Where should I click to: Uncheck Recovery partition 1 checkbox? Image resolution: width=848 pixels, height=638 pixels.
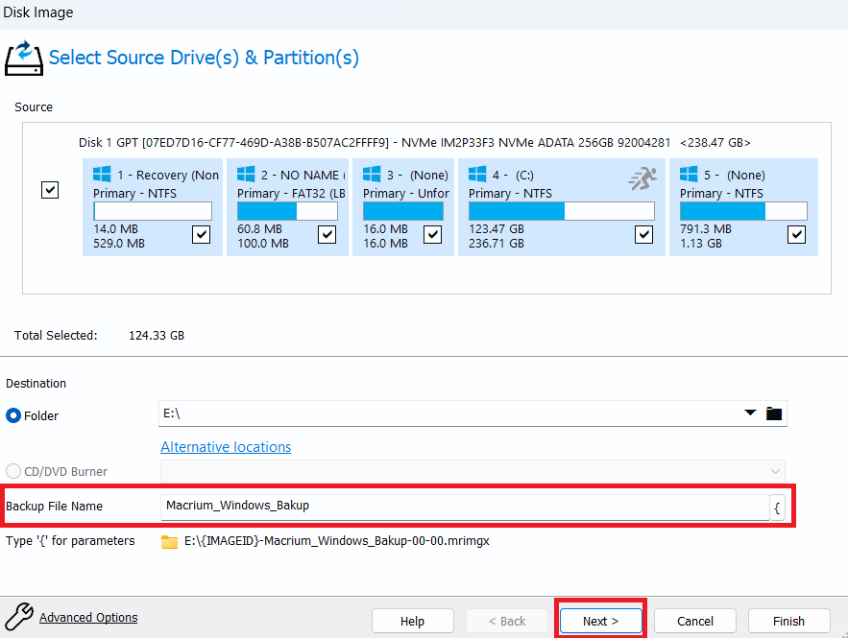201,234
